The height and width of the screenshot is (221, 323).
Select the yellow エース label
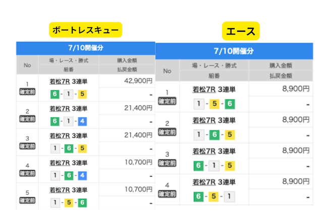tap(241, 32)
